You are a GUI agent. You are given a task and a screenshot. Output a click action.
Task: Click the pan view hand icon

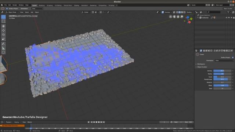pyautogui.click(x=178, y=16)
